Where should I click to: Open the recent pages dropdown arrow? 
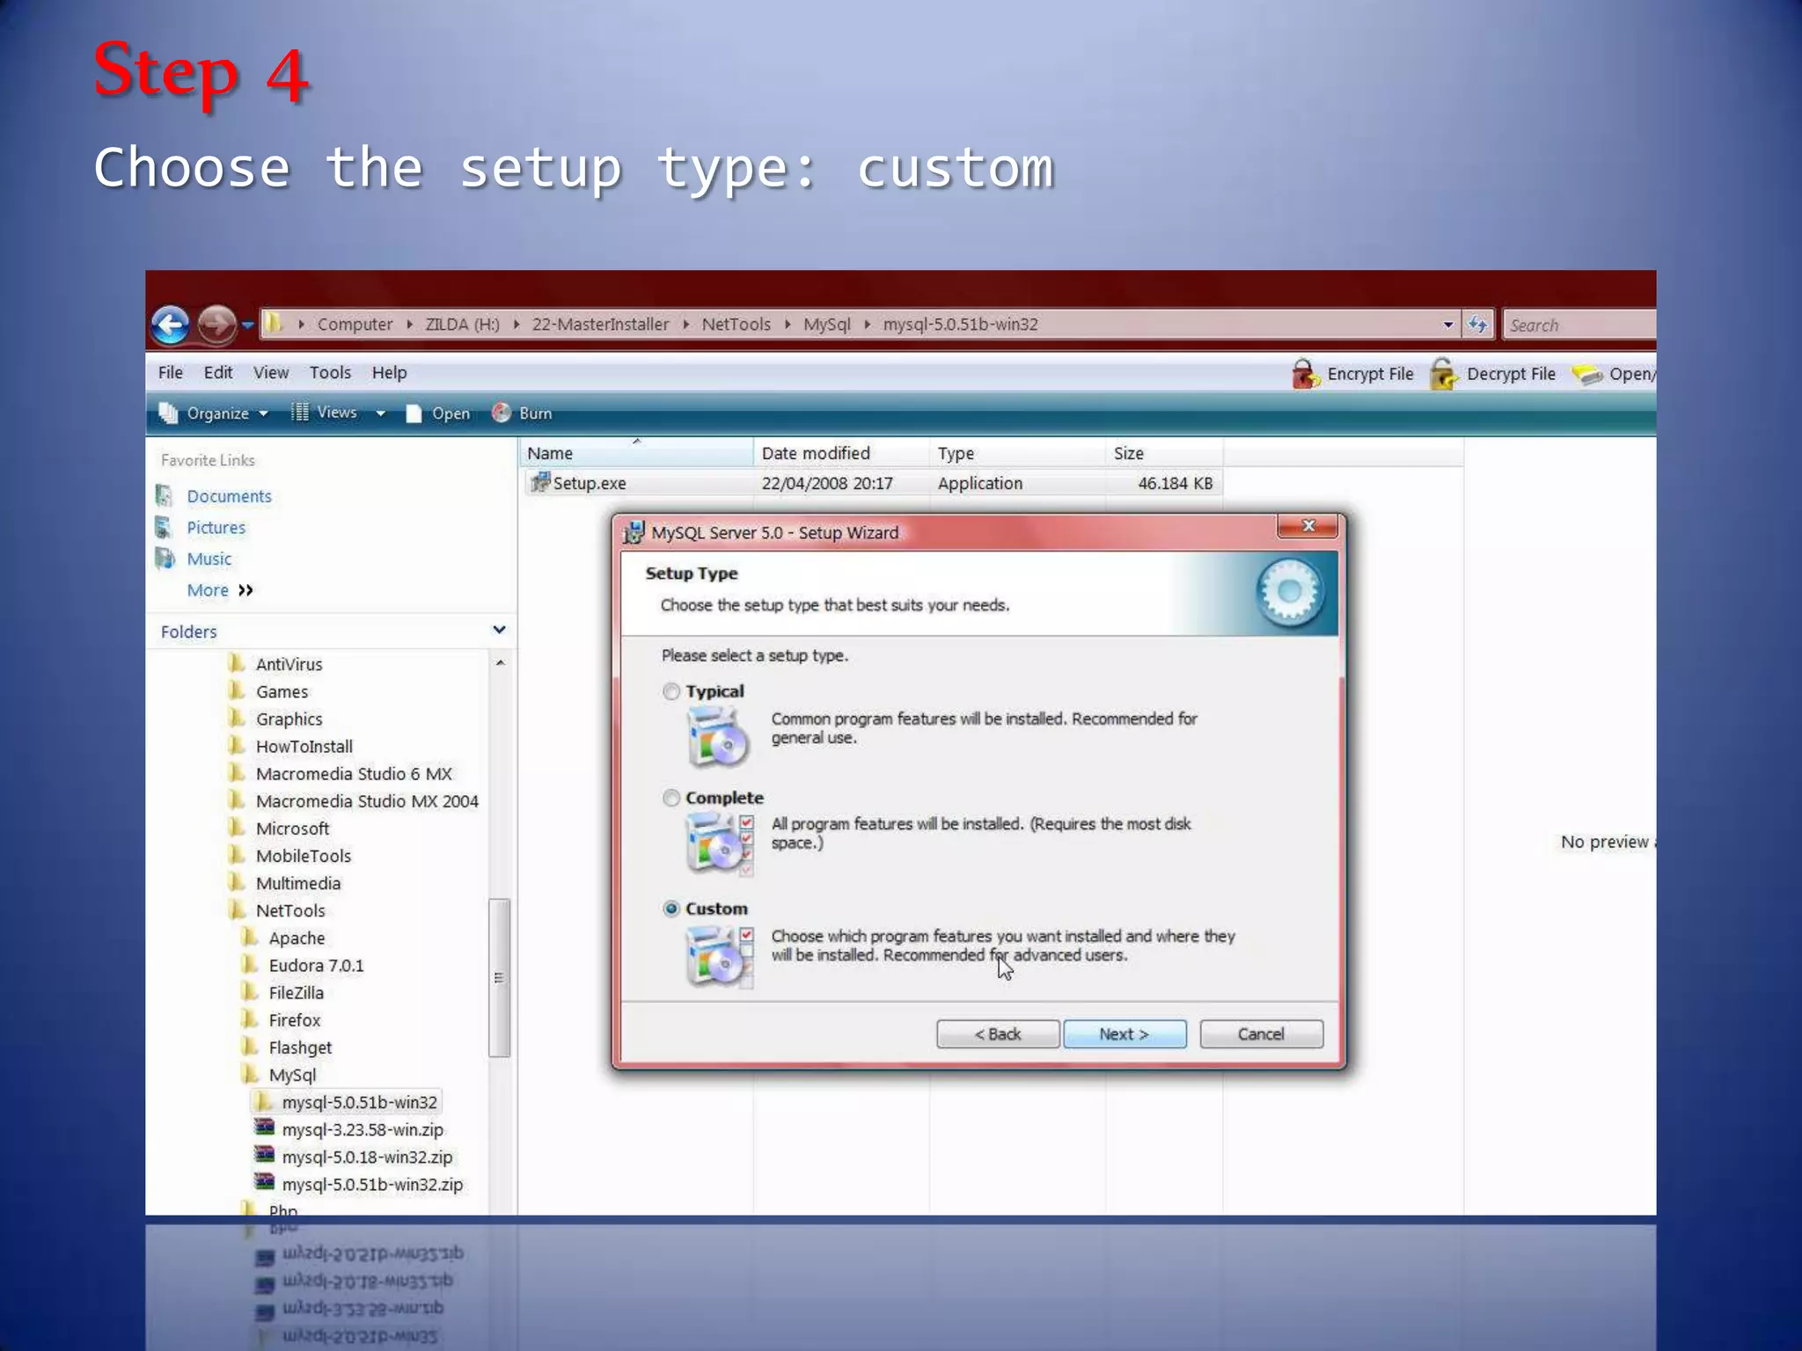tap(248, 325)
